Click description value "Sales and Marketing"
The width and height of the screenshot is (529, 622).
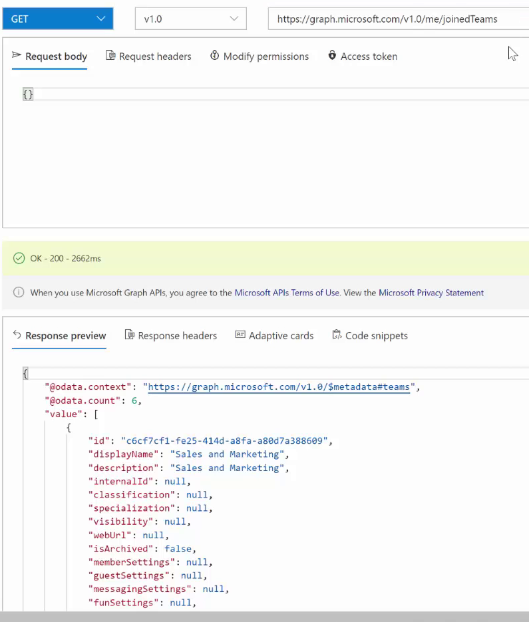point(227,468)
